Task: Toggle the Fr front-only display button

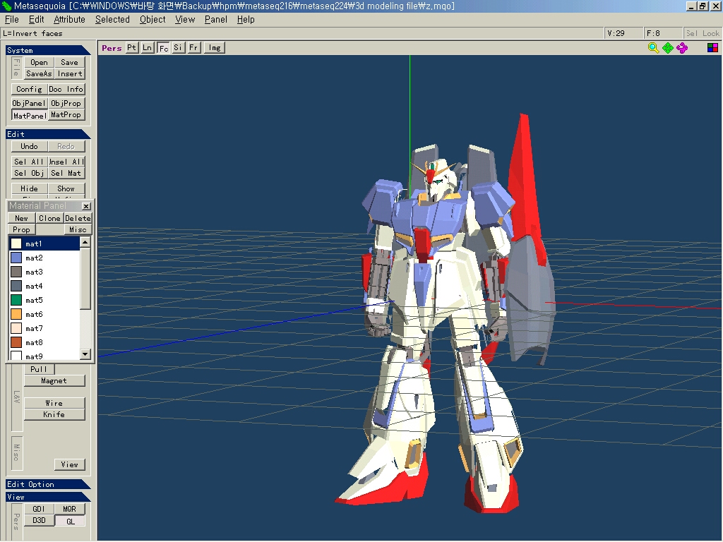Action: pos(193,47)
